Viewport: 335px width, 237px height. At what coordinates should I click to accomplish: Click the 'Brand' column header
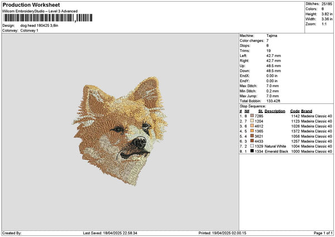[x=307, y=111]
